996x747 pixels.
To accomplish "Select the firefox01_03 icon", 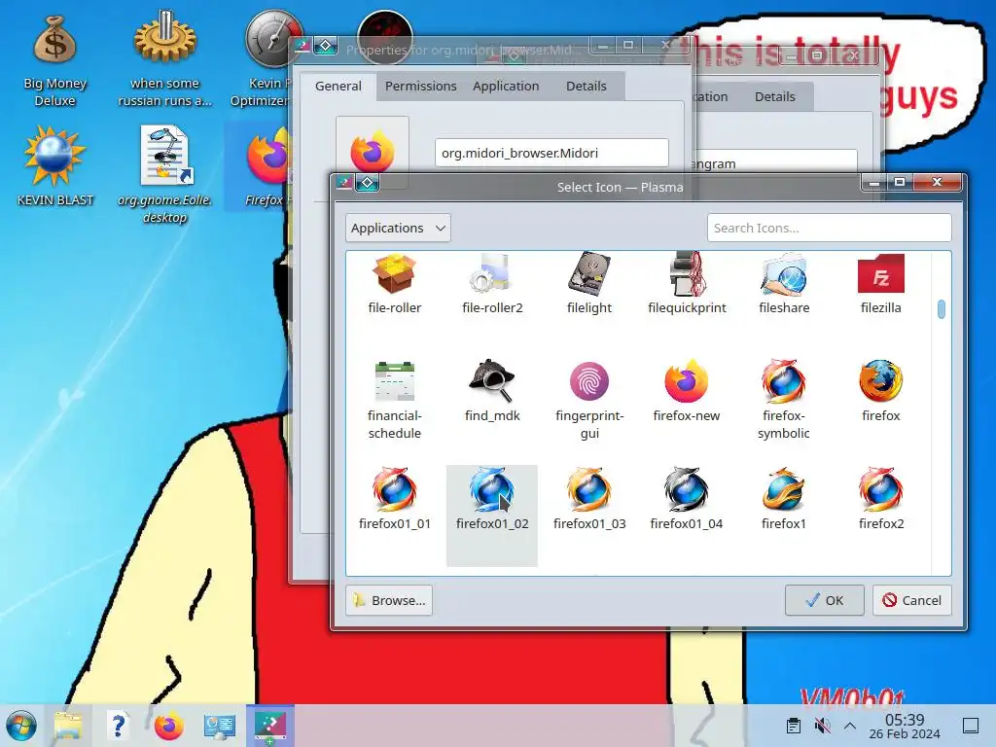I will coord(589,489).
